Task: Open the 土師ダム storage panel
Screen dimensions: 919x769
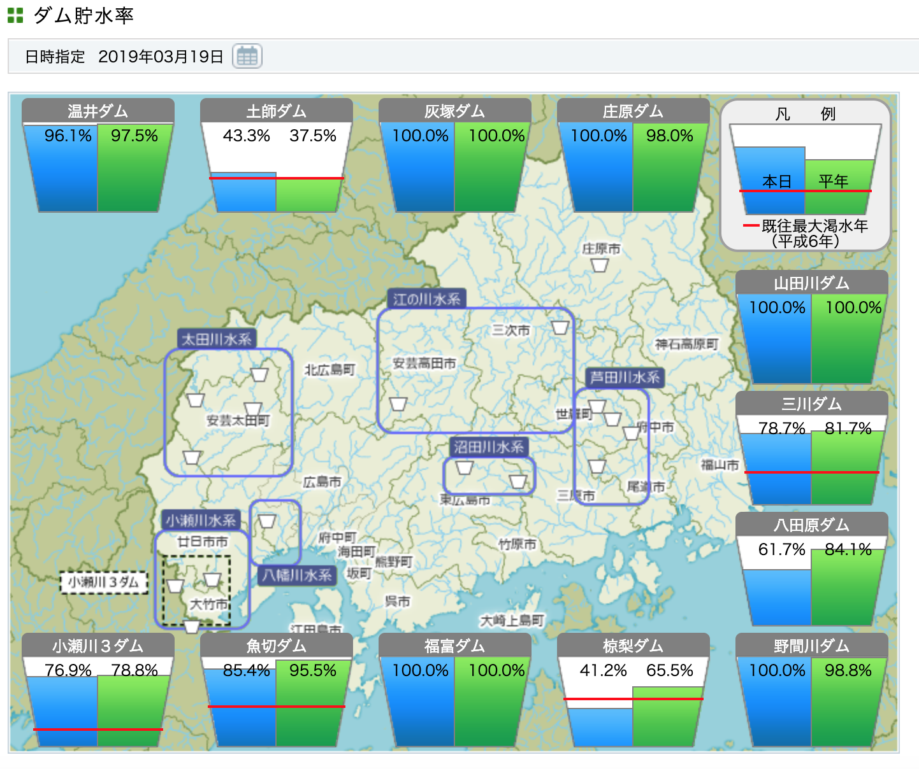Action: 276,156
